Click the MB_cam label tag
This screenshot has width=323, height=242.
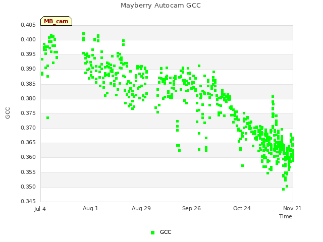[56, 21]
